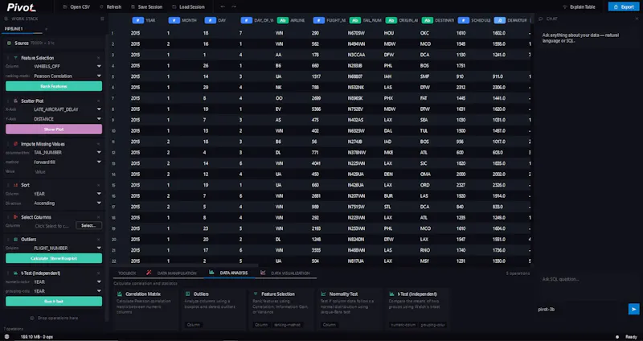
Task: Click the TAIL_NUM column type badge
Action: point(355,20)
